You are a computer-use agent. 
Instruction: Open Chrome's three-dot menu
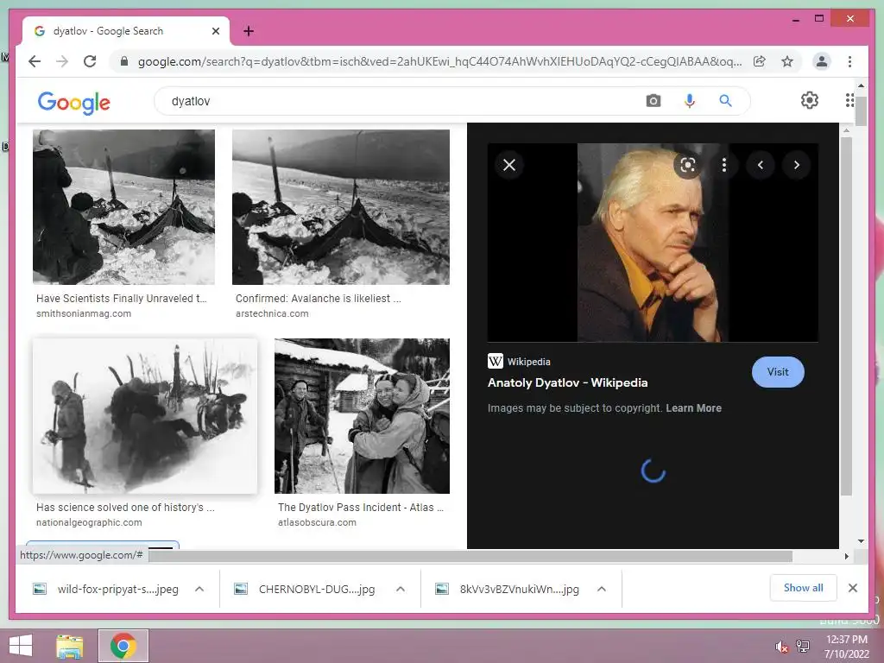point(849,61)
